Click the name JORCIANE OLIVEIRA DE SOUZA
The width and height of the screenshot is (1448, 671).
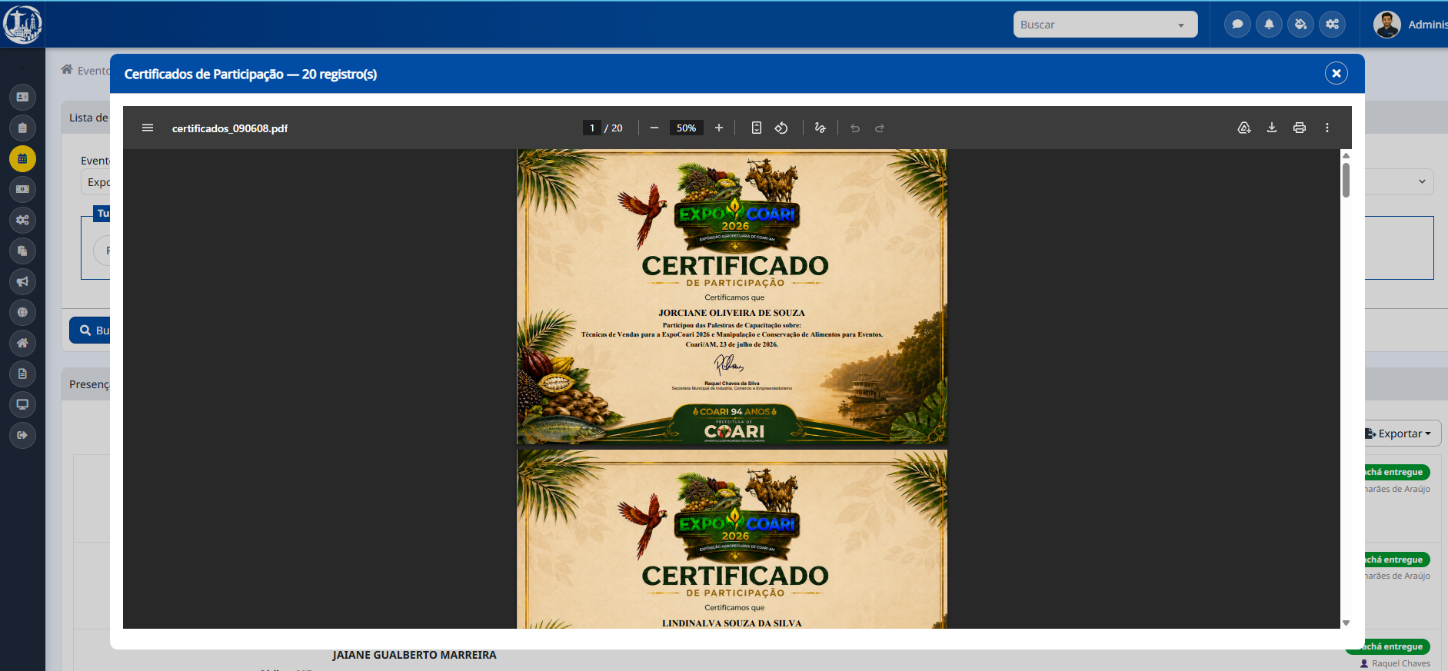tap(731, 313)
